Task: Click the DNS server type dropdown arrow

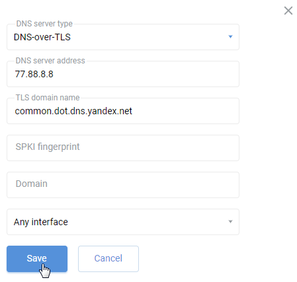Action: (230, 37)
